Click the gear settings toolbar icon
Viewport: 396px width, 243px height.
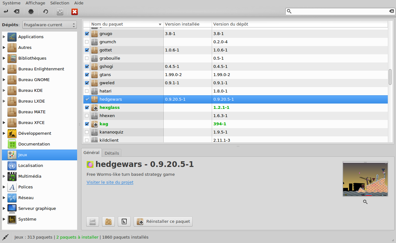point(31,12)
